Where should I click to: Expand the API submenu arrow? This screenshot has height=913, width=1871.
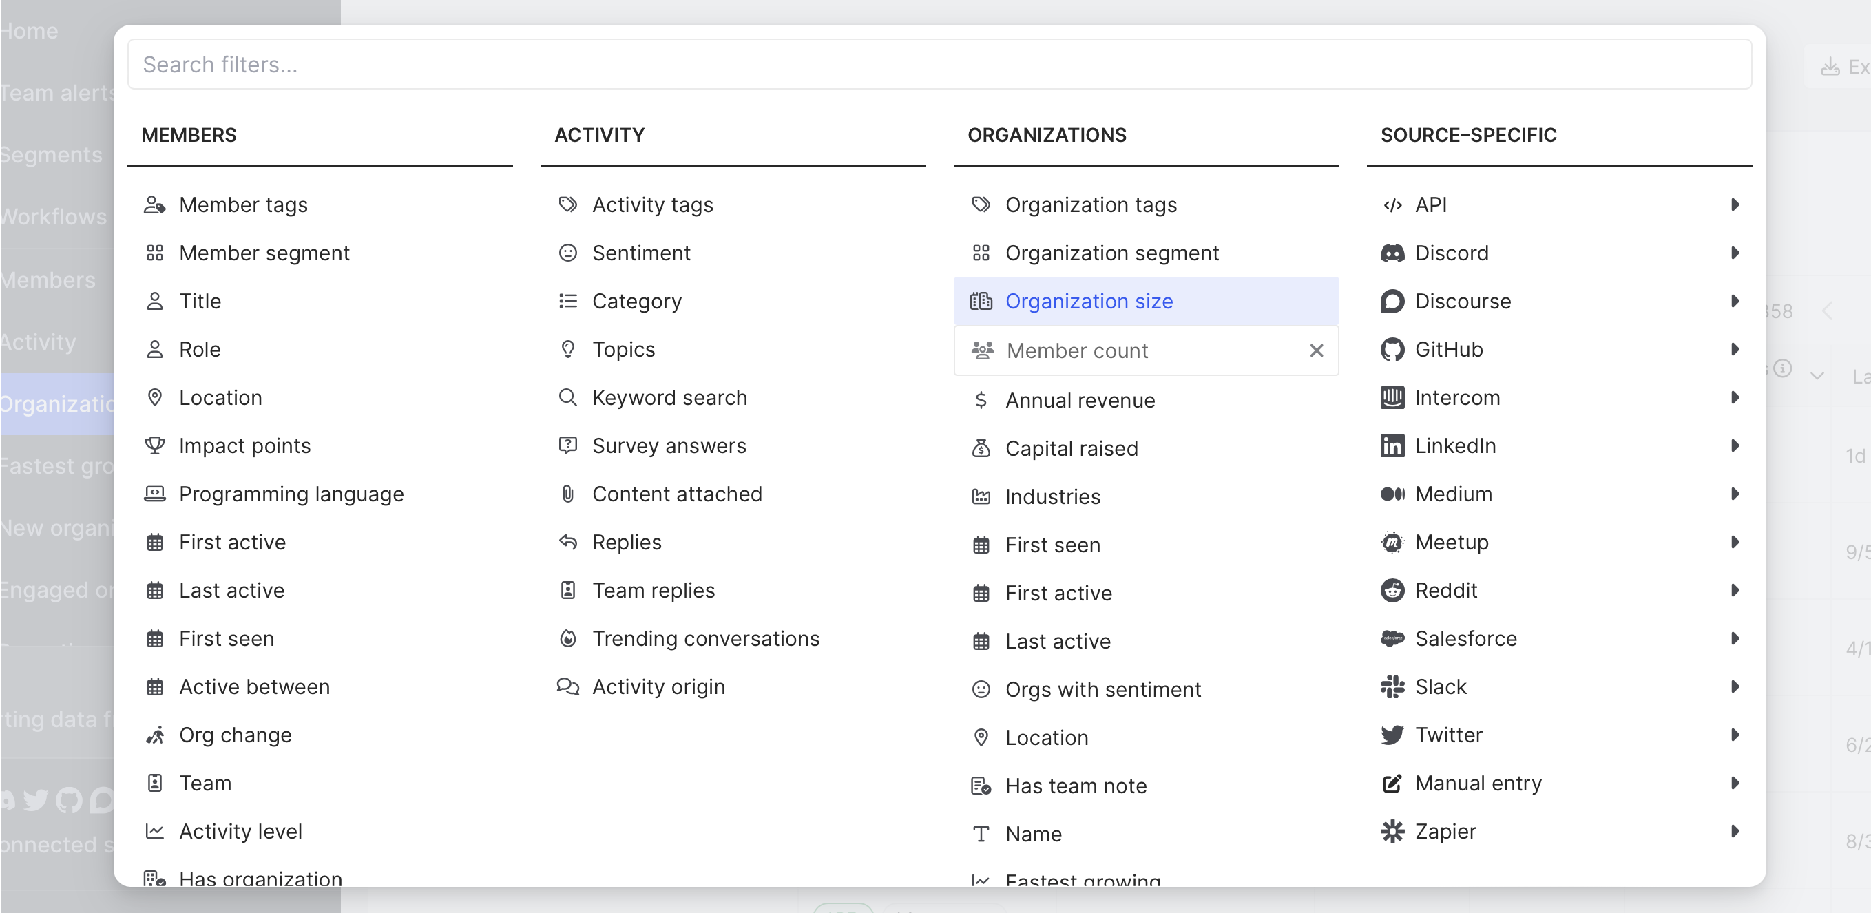pos(1735,204)
